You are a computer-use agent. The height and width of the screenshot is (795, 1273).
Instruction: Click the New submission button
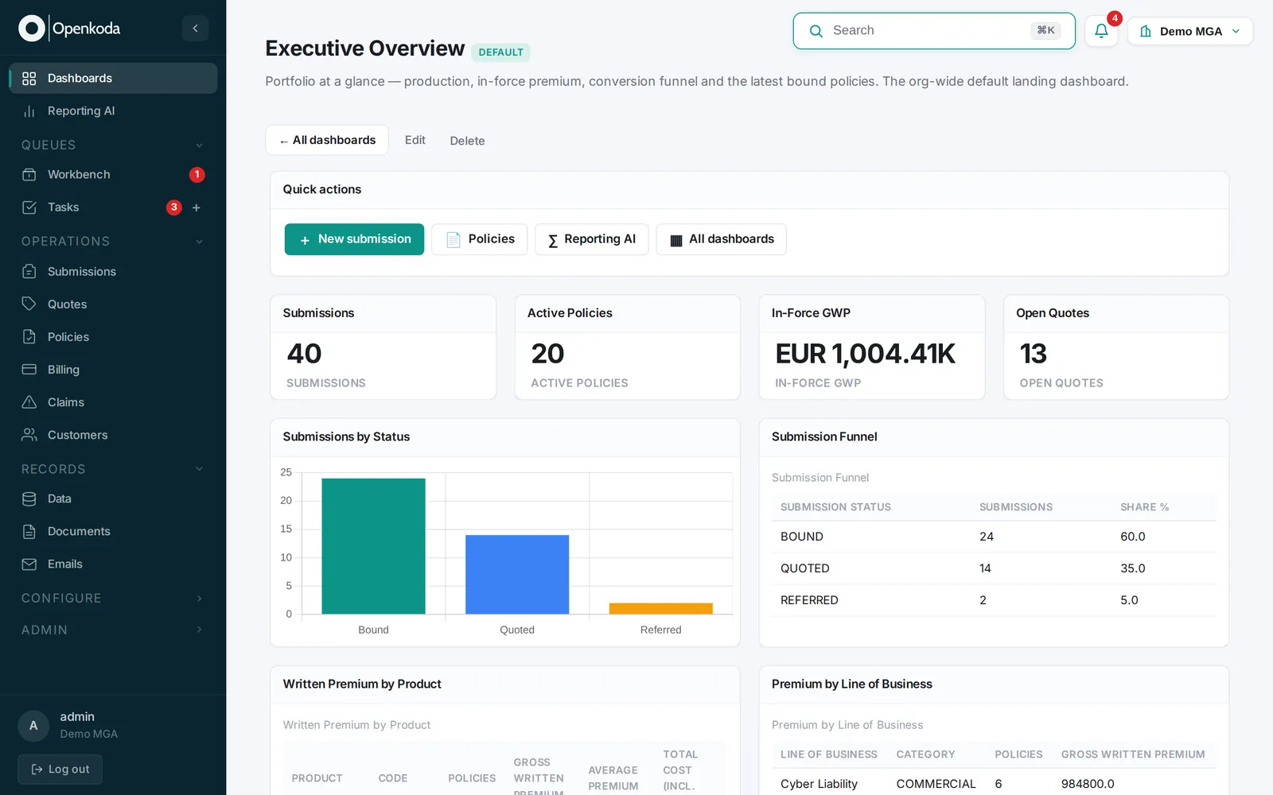354,239
